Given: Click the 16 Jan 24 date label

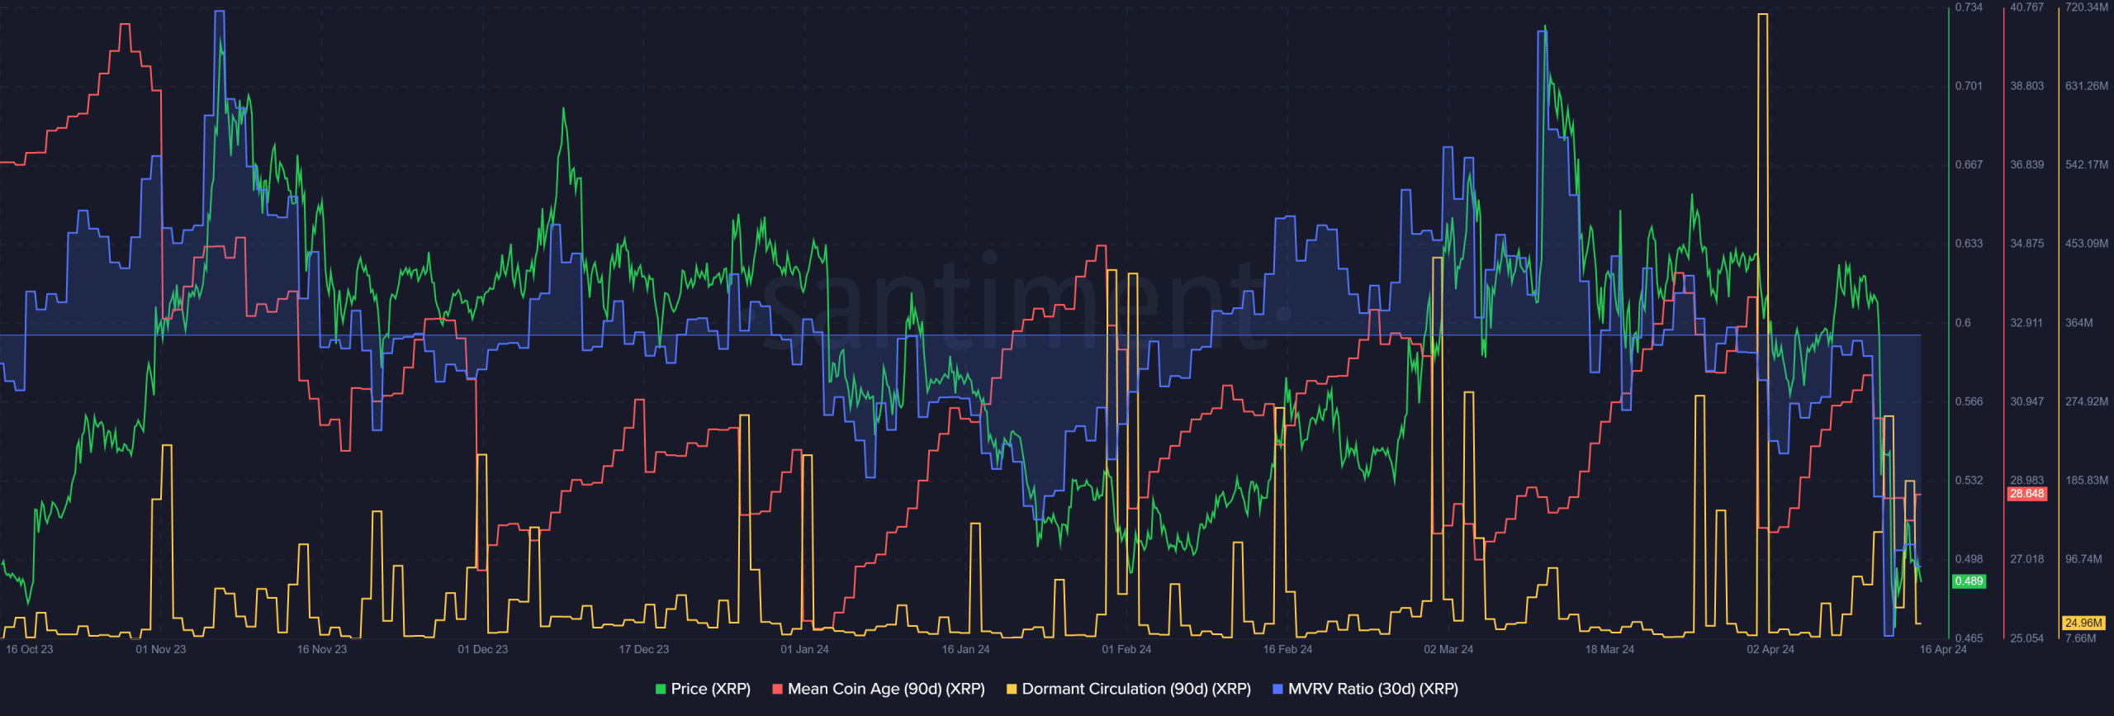Looking at the screenshot, I should click(x=966, y=649).
